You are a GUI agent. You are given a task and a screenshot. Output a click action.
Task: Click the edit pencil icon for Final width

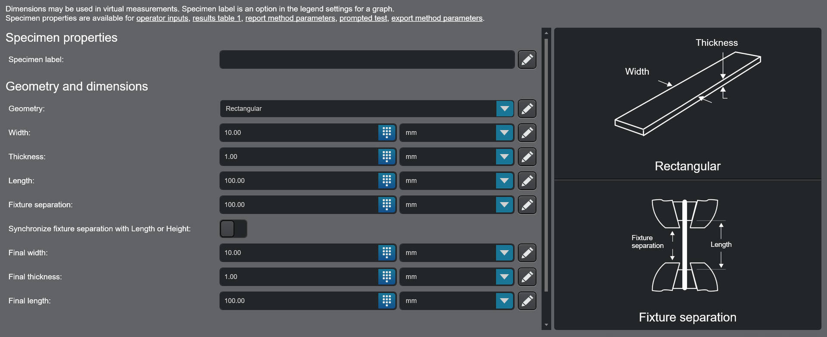pyautogui.click(x=527, y=252)
